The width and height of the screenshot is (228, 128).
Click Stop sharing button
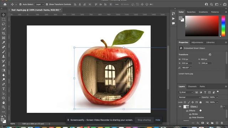pos(144,120)
